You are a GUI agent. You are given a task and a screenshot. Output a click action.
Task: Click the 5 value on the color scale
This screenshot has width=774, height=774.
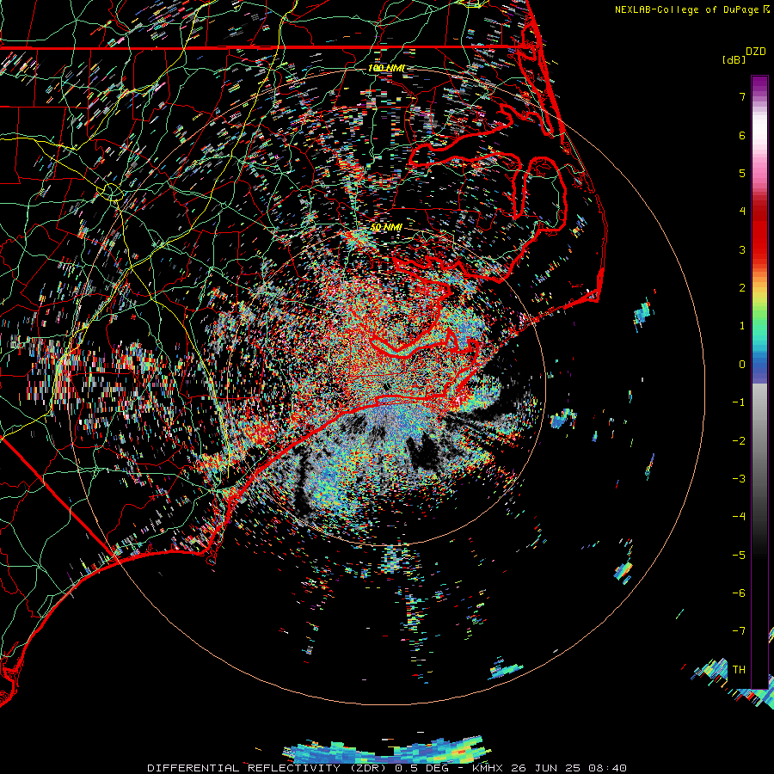(742, 173)
